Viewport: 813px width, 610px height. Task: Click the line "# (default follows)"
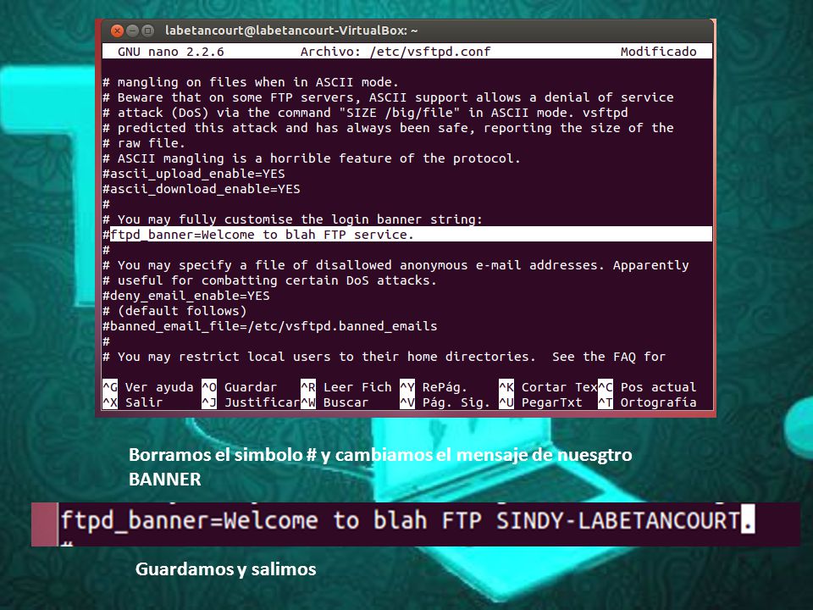(x=174, y=311)
